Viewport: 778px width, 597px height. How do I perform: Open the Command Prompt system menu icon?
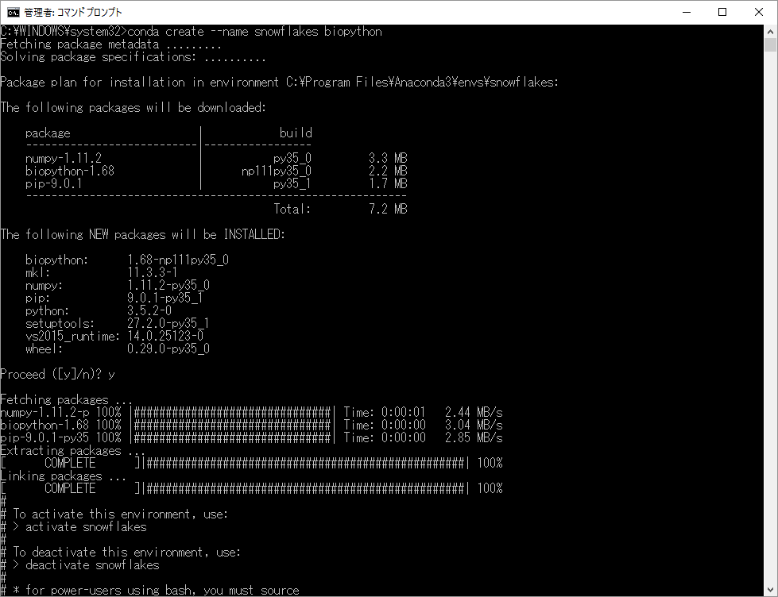point(11,12)
